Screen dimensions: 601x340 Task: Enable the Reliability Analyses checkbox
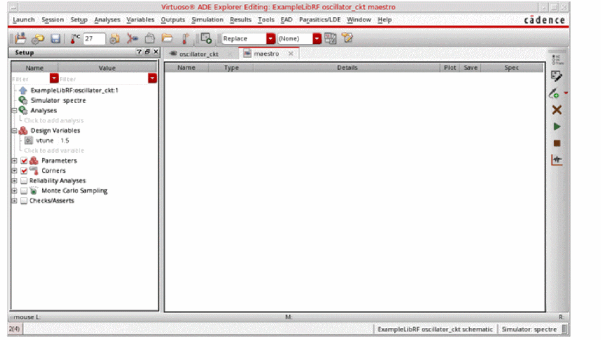(x=24, y=180)
